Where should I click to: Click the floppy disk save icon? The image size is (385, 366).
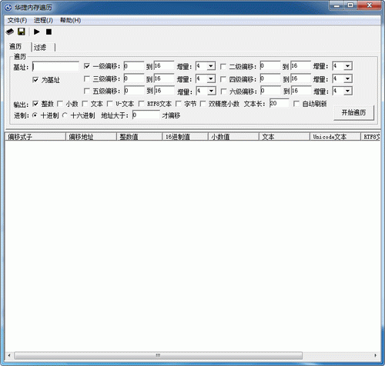click(22, 32)
